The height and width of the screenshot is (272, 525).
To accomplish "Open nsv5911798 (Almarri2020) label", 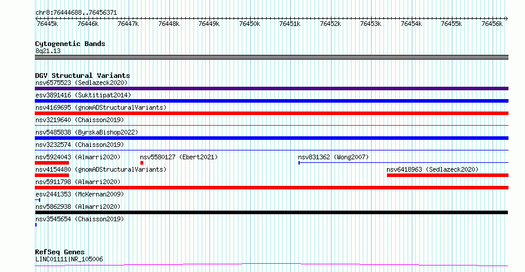I will click(78, 182).
